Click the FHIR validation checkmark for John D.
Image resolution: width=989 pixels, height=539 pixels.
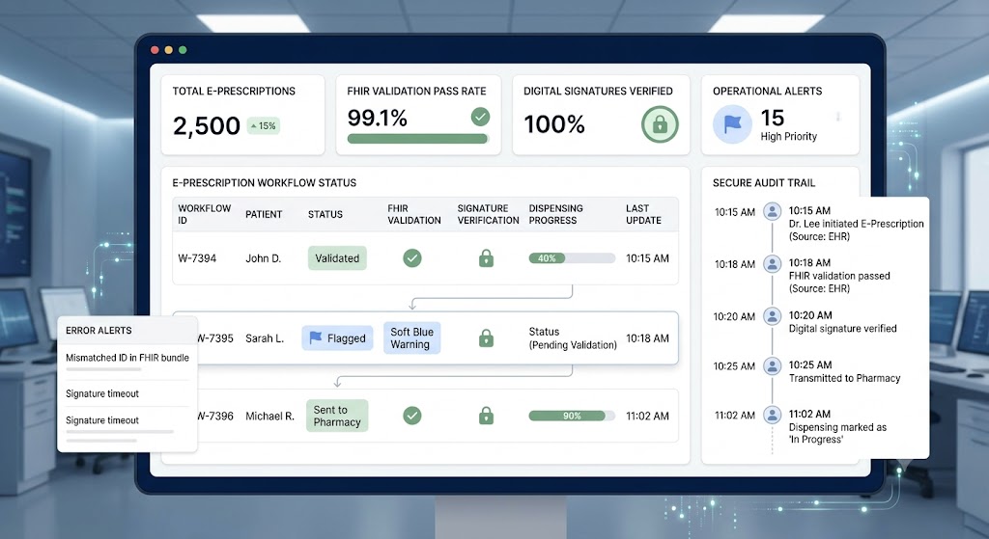412,258
